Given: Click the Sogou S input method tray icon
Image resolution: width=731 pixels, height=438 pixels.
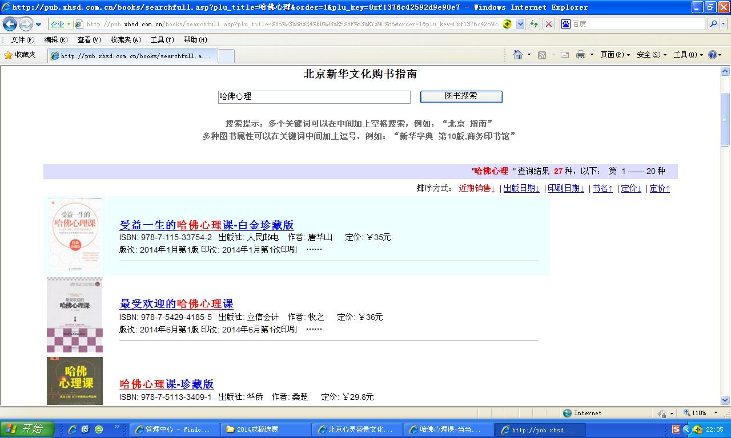Looking at the screenshot, I should (x=676, y=429).
